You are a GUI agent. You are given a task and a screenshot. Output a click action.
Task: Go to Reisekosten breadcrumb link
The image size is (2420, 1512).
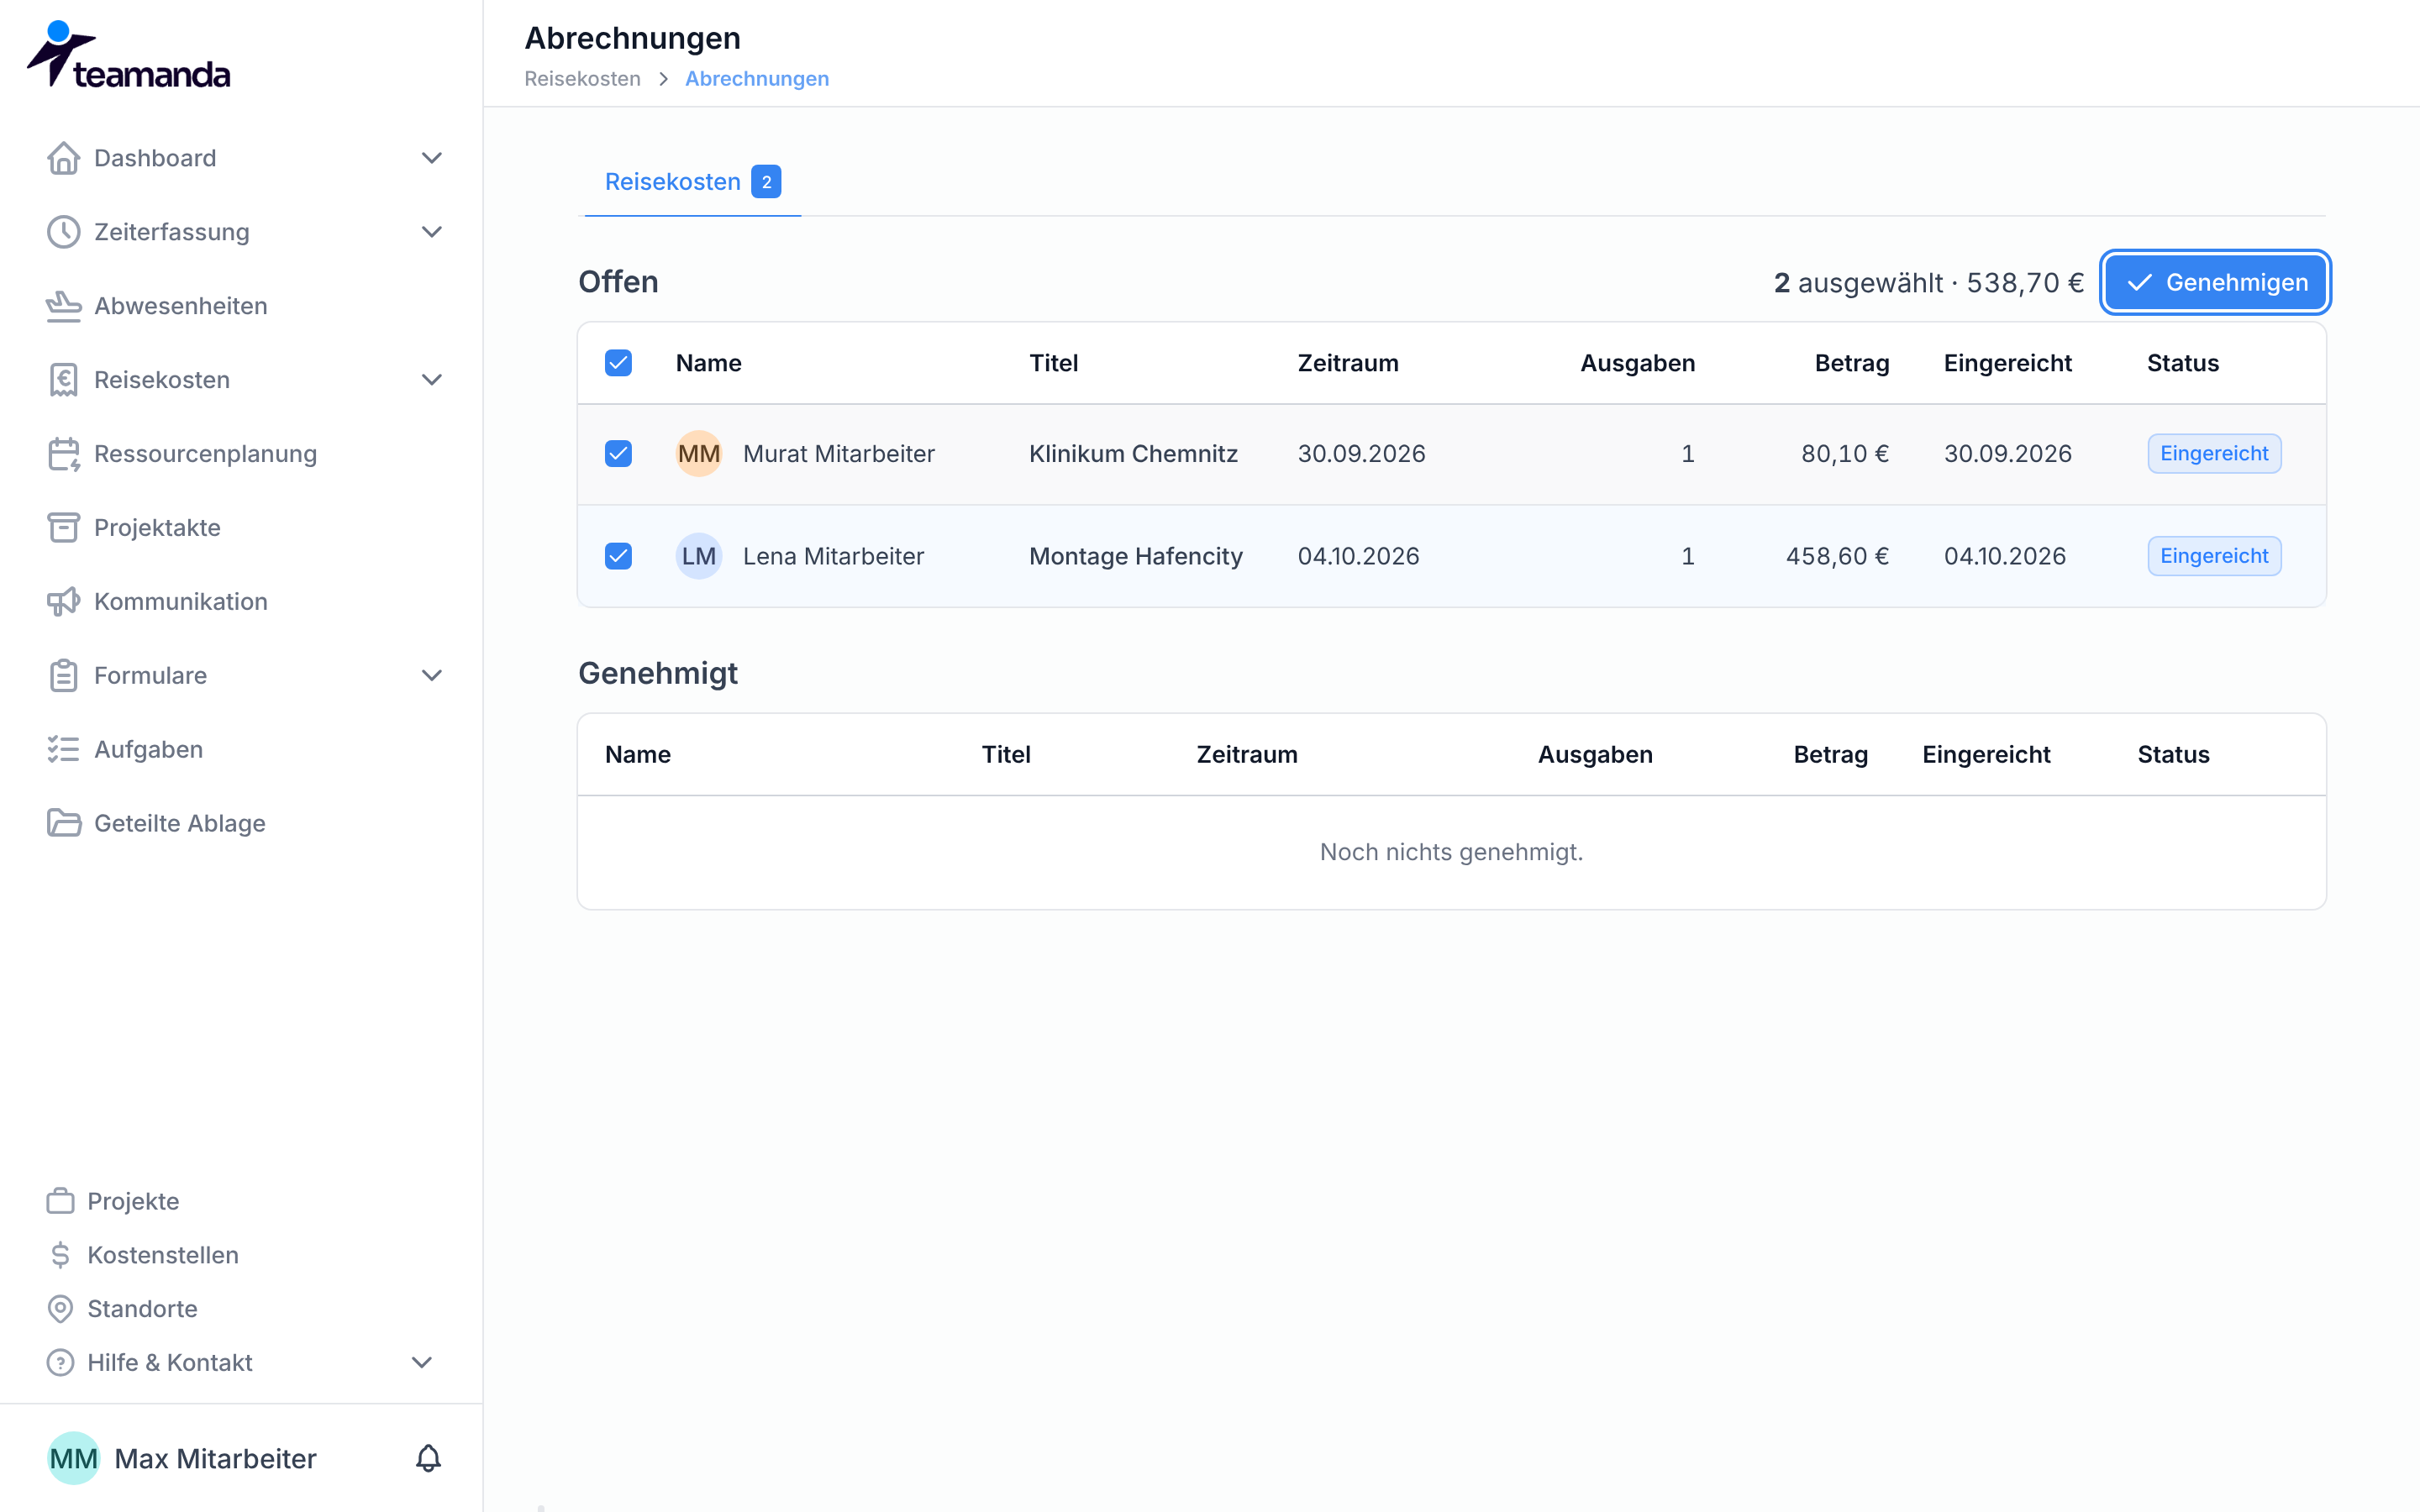click(x=582, y=79)
